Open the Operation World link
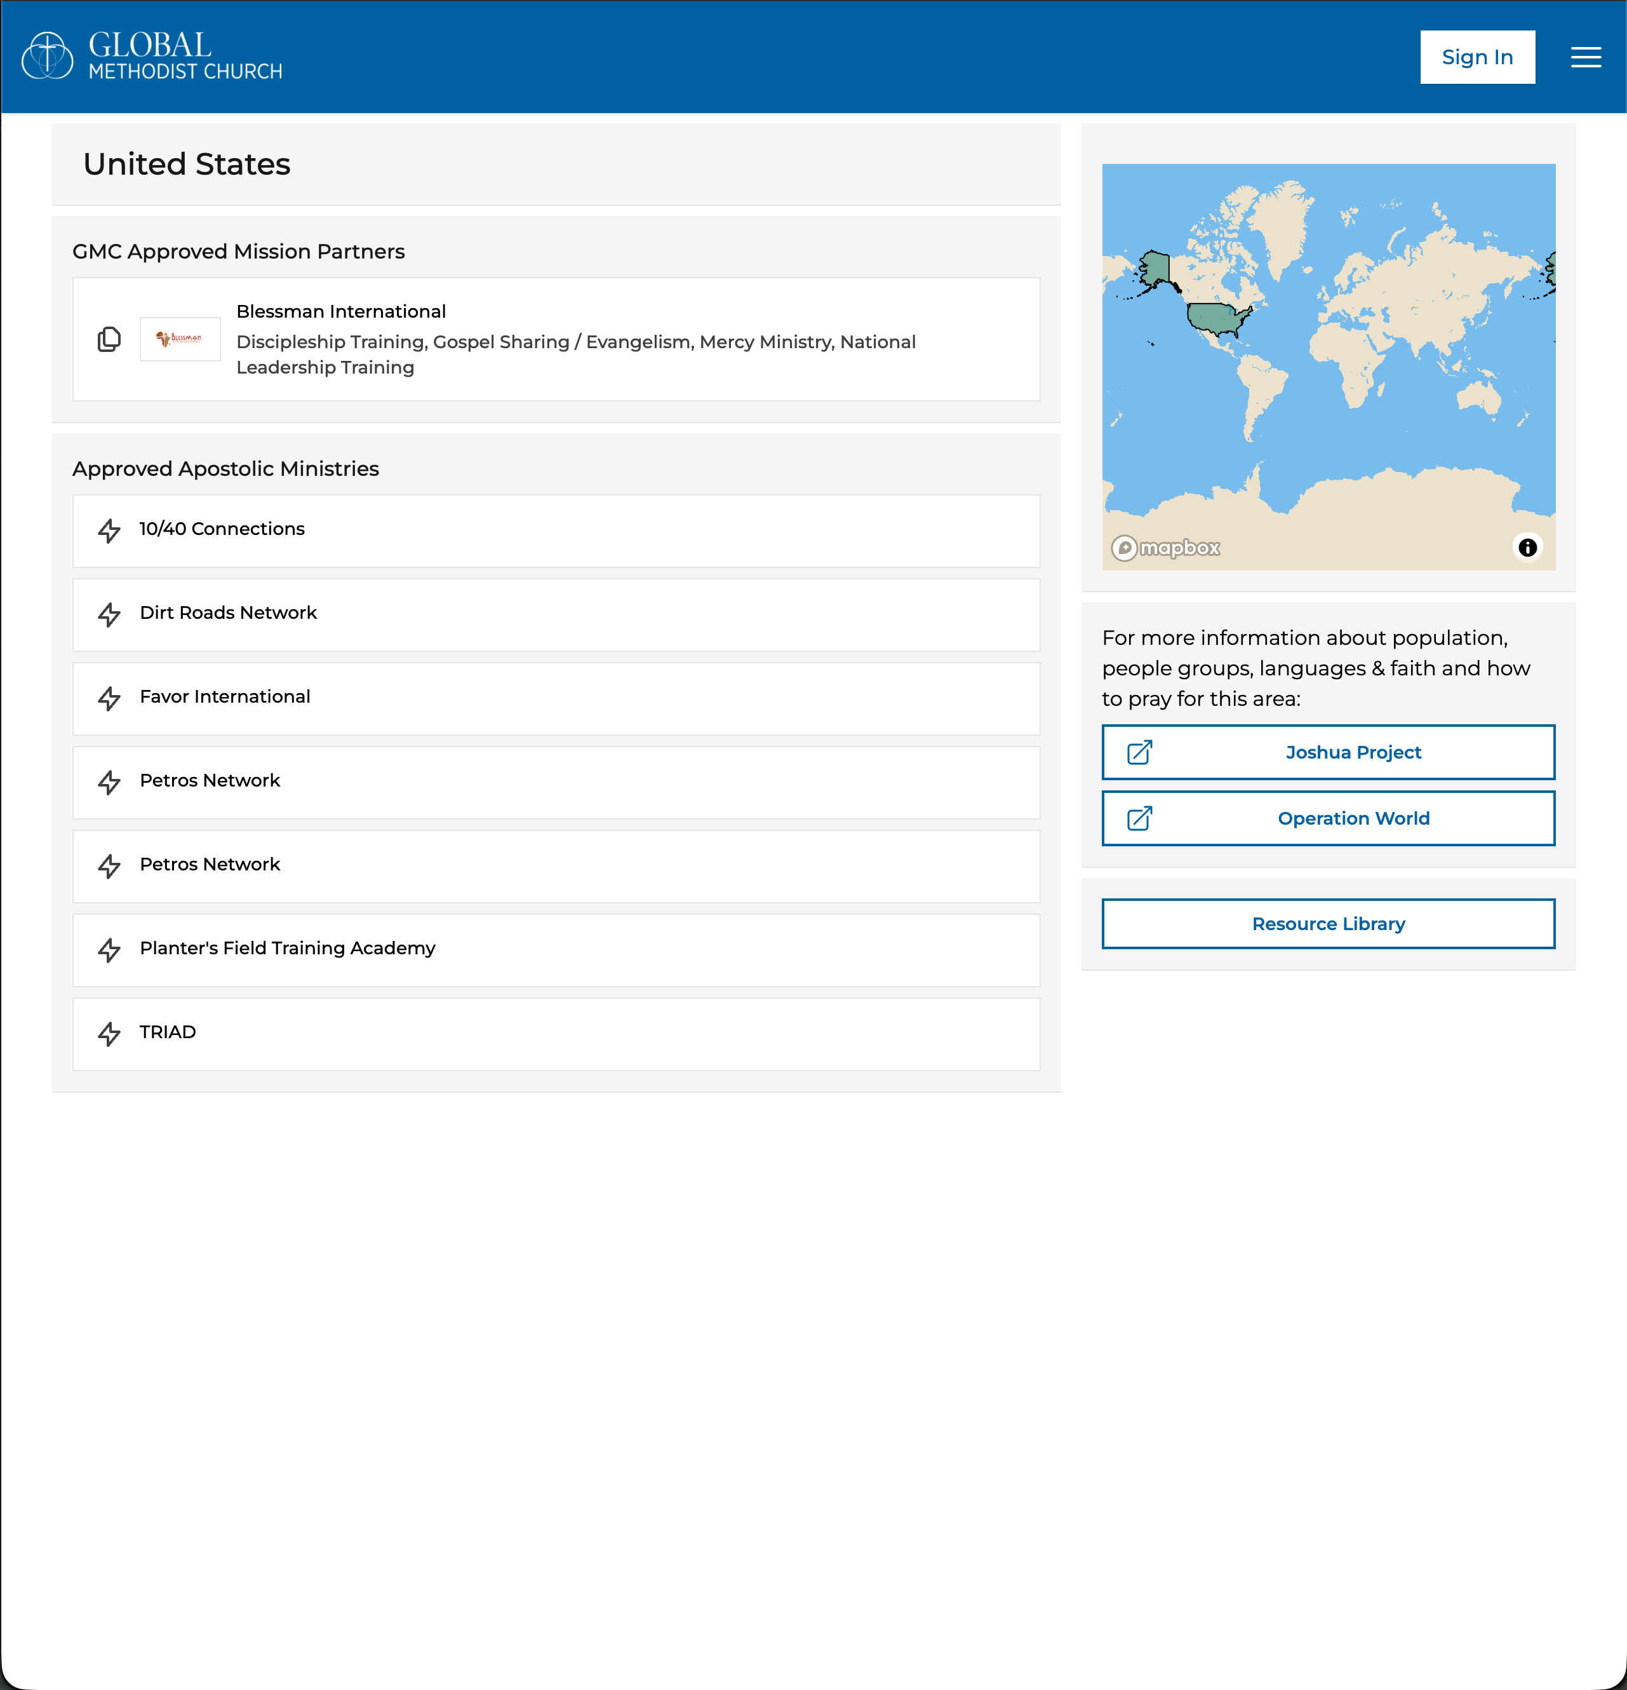 click(1328, 818)
